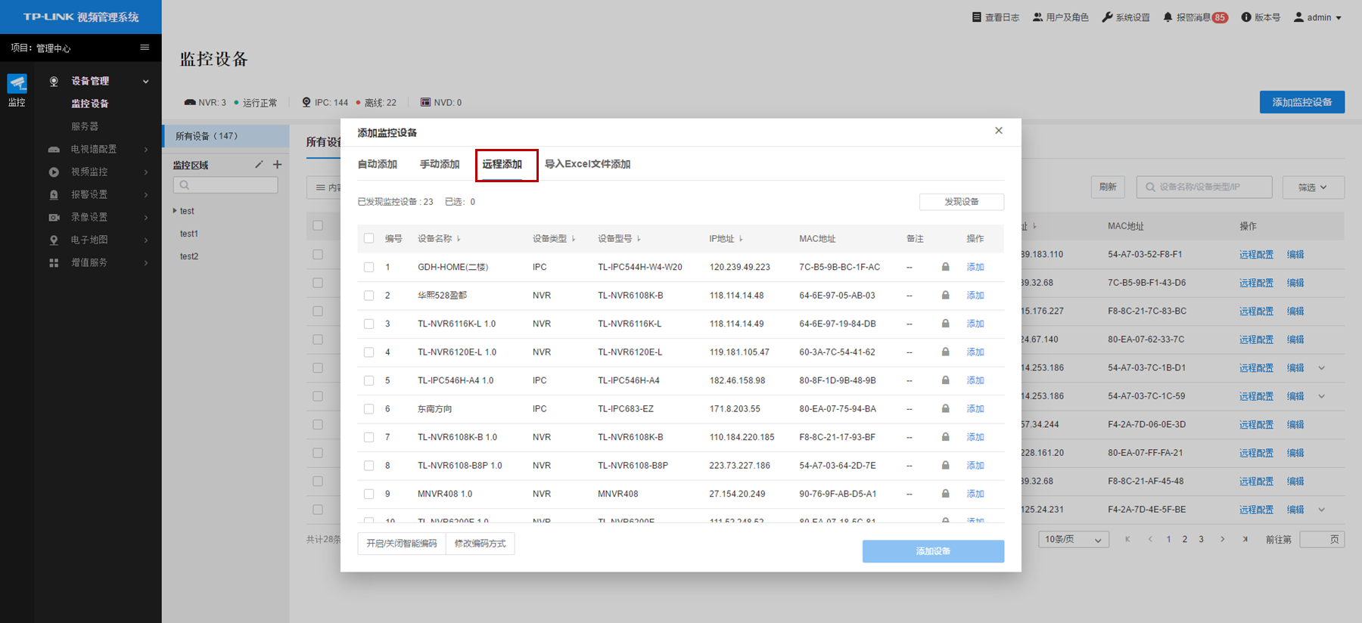Open the 监控 camera icon in sidebar
1362x623 pixels.
pyautogui.click(x=17, y=83)
